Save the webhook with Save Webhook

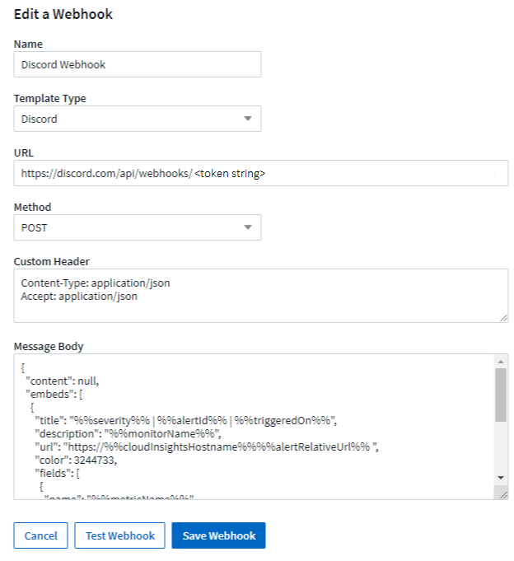pyautogui.click(x=218, y=535)
